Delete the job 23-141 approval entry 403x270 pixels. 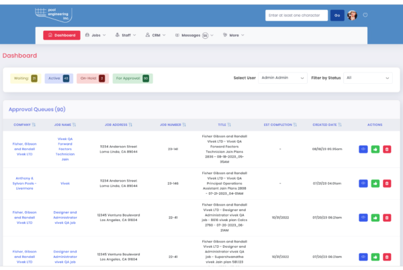(387, 149)
